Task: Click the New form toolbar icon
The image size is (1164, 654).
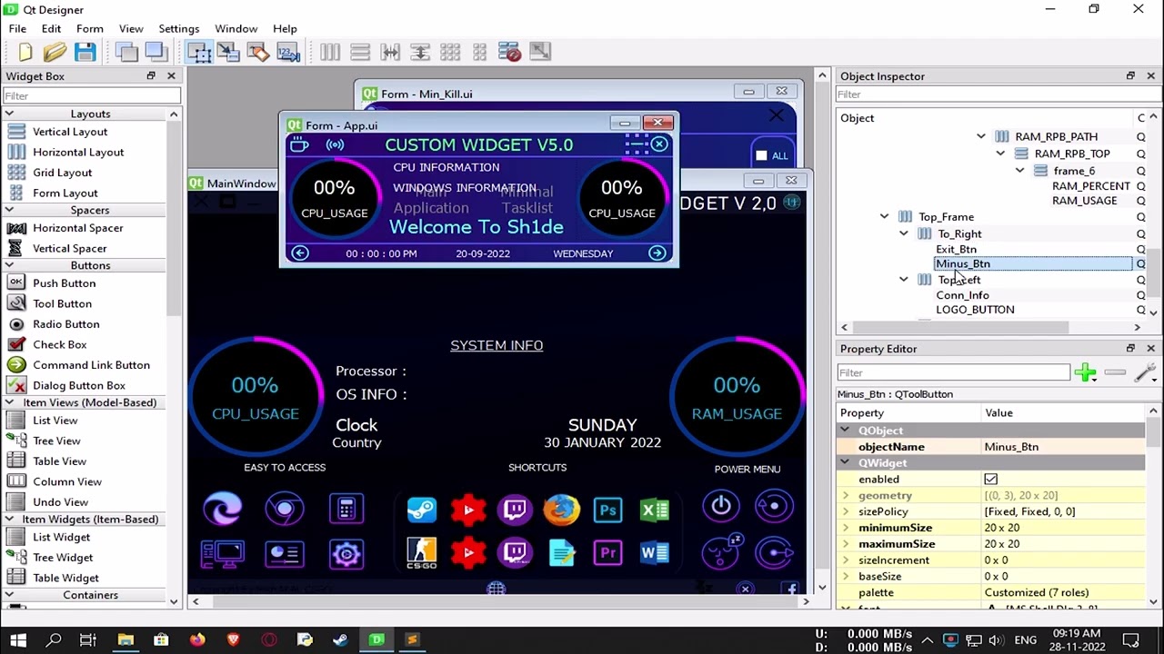Action: (x=25, y=52)
